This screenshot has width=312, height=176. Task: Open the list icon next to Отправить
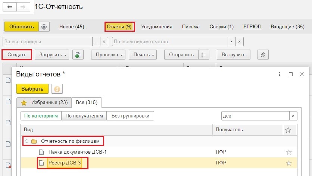(x=203, y=55)
